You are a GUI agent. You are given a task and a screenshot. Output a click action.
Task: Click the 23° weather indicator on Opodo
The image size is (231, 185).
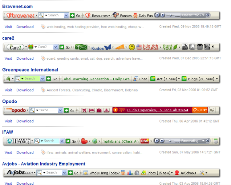pyautogui.click(x=200, y=110)
